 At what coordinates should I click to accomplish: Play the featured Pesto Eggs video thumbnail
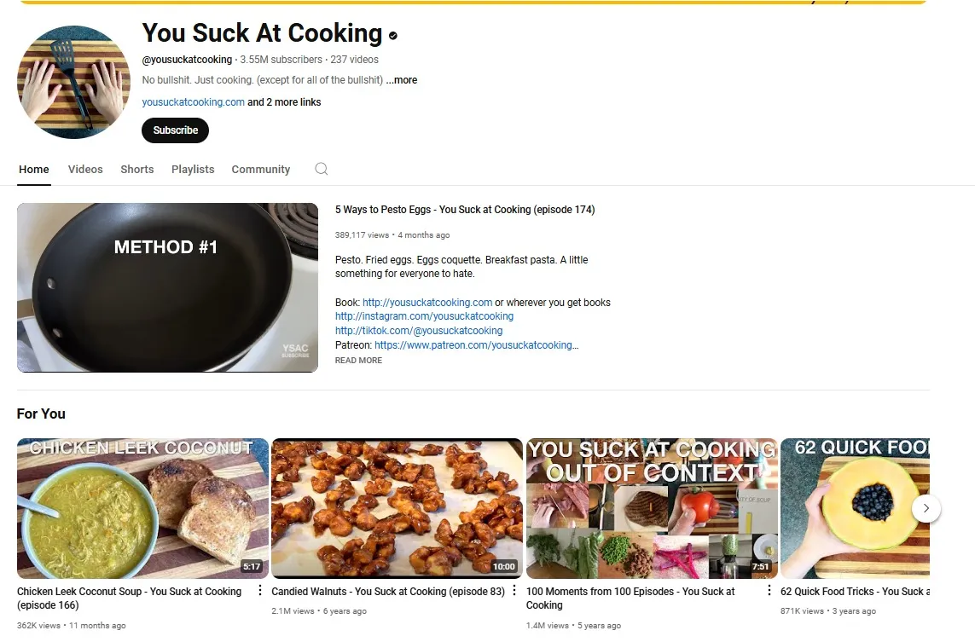(x=167, y=287)
